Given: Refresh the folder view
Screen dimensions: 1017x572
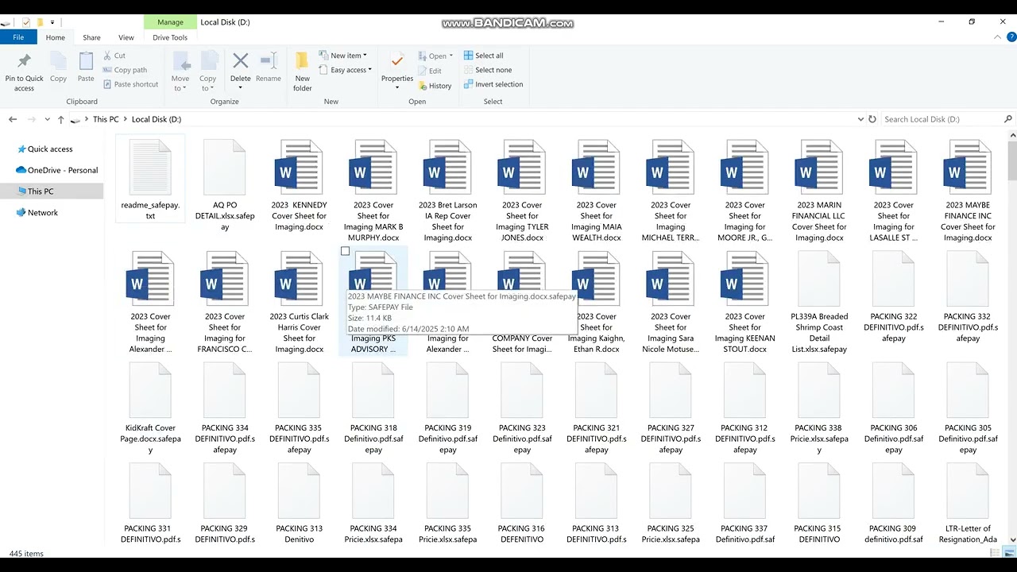Looking at the screenshot, I should [872, 119].
